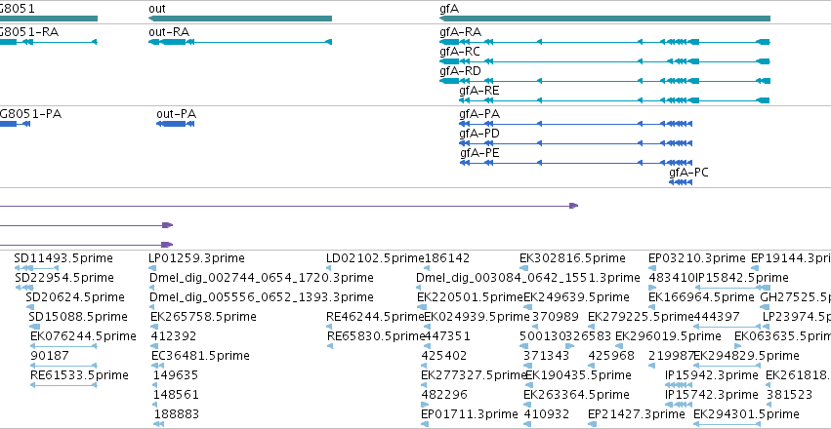The height and width of the screenshot is (429, 831).
Task: Select feature labeled 188883
Action: coord(177,414)
